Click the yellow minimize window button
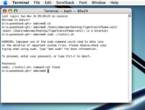Image resolution: width=145 pixels, height=110 pixels. tap(10, 11)
